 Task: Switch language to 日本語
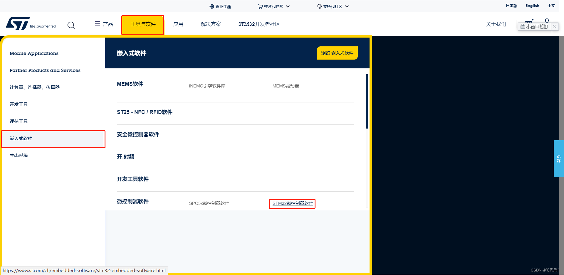[x=511, y=6]
